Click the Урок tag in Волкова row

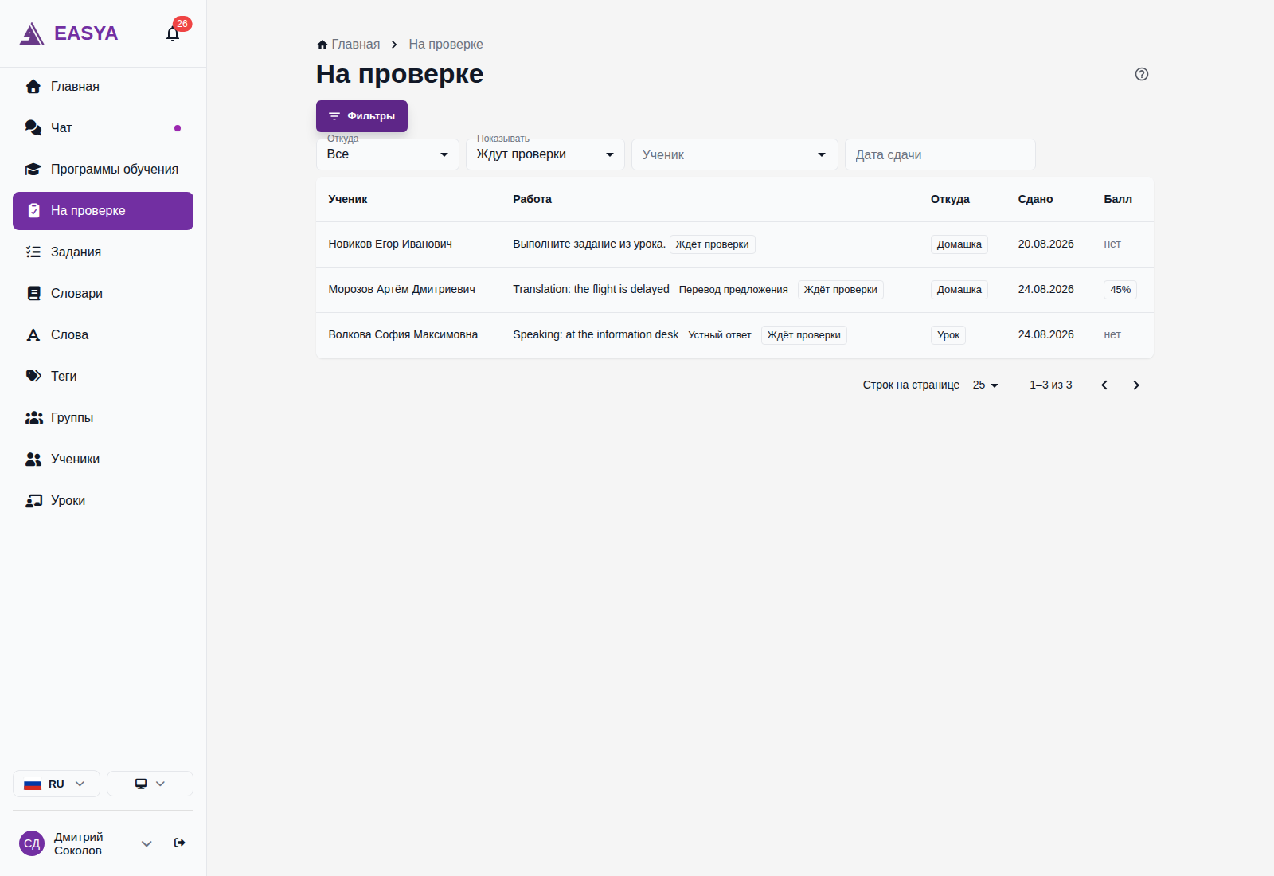click(948, 335)
